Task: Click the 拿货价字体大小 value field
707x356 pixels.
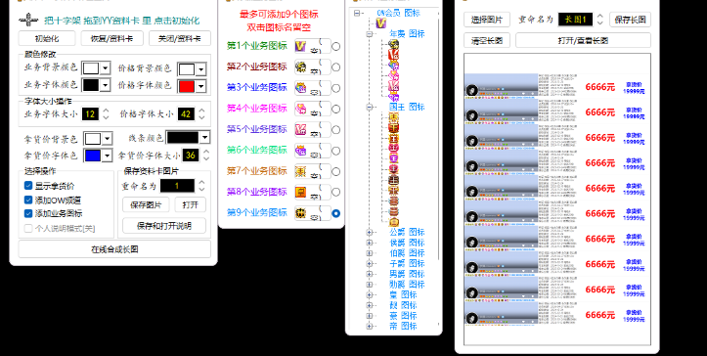Action: (191, 156)
